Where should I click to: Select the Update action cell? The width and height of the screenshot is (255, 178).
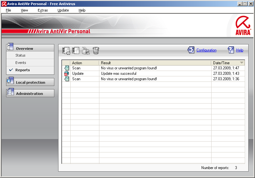[78, 74]
